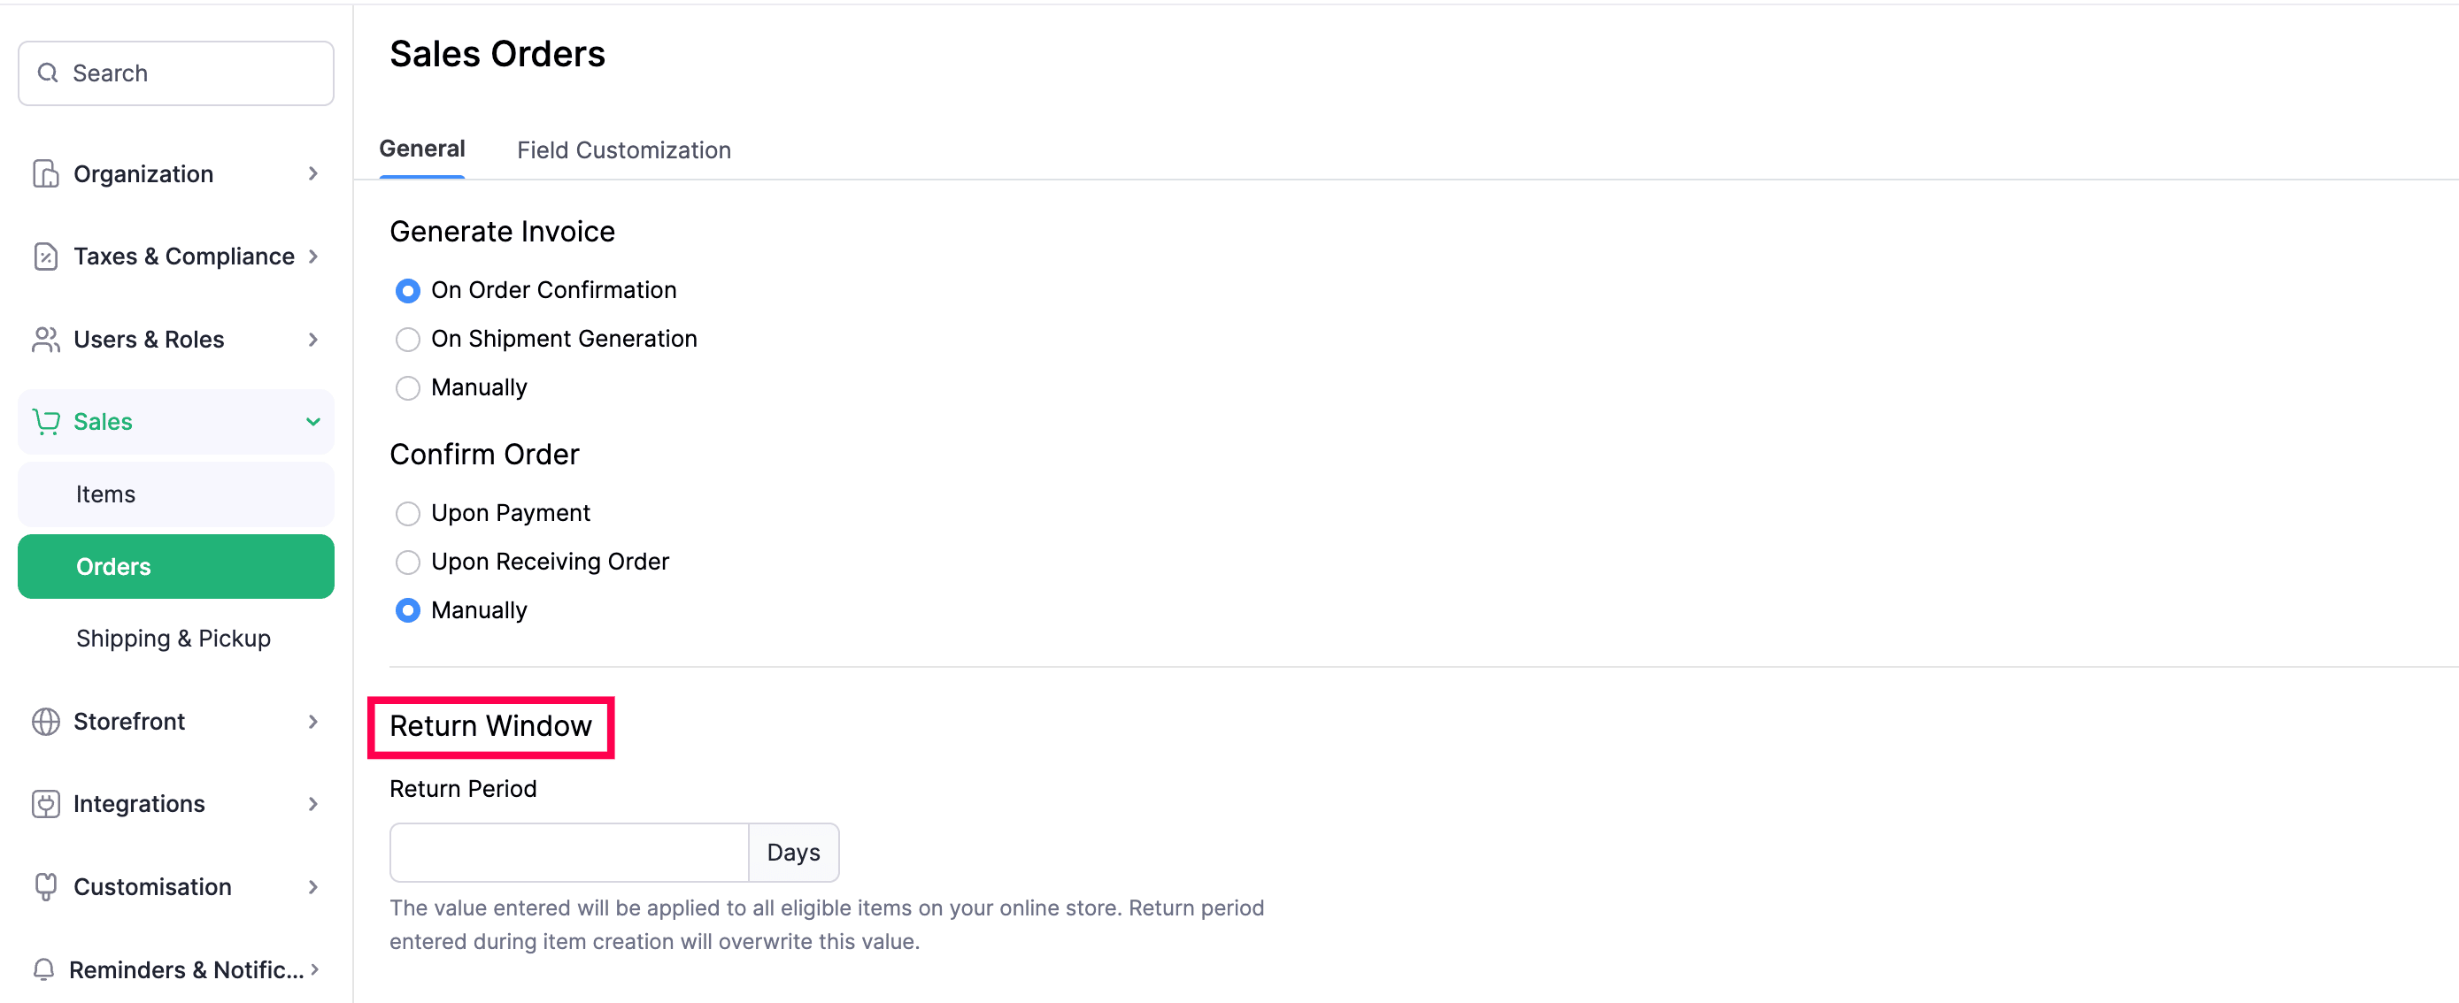This screenshot has width=2459, height=1003.
Task: Select Upon Receiving Order radio button
Action: coord(407,563)
